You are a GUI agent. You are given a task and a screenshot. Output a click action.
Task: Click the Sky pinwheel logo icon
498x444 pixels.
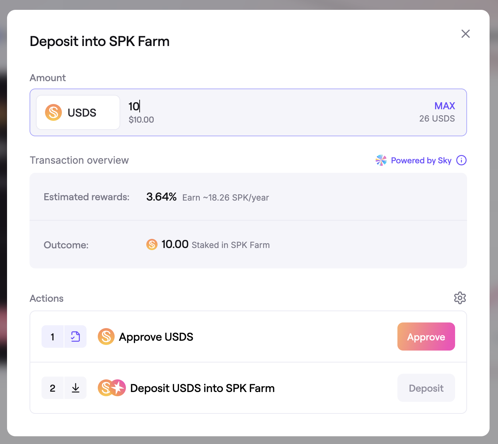pos(381,160)
